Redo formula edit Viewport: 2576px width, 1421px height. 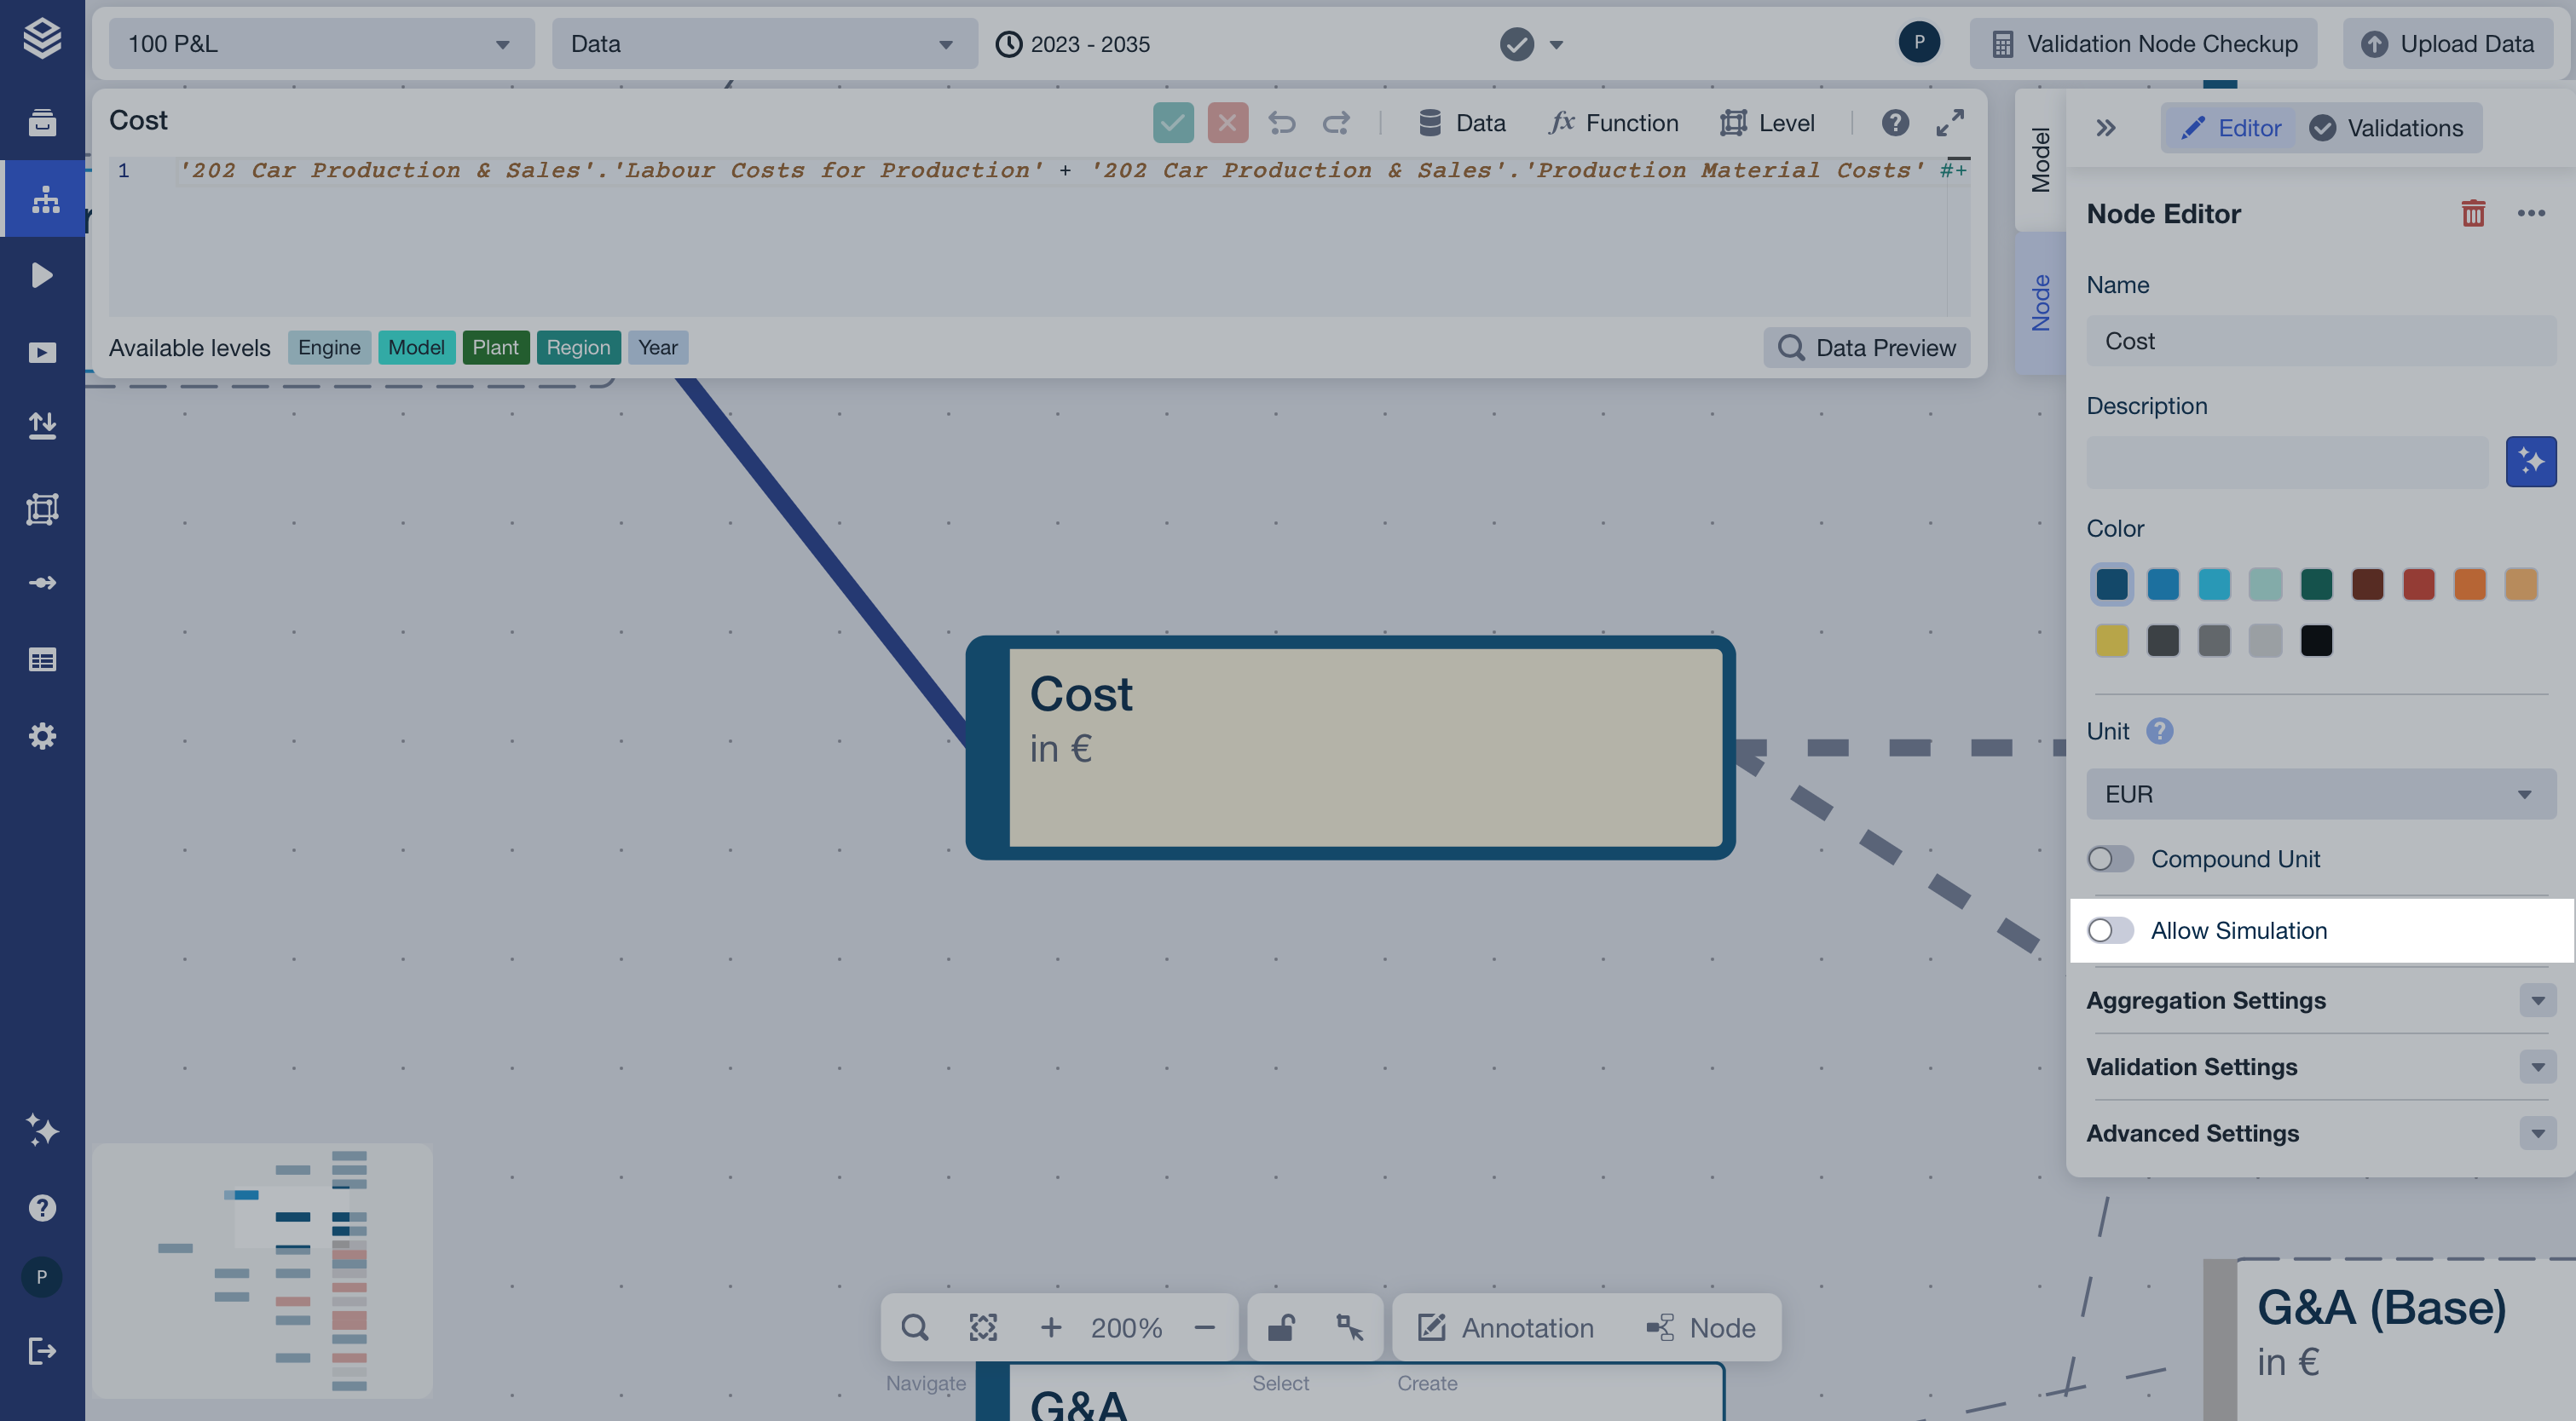pos(1336,123)
